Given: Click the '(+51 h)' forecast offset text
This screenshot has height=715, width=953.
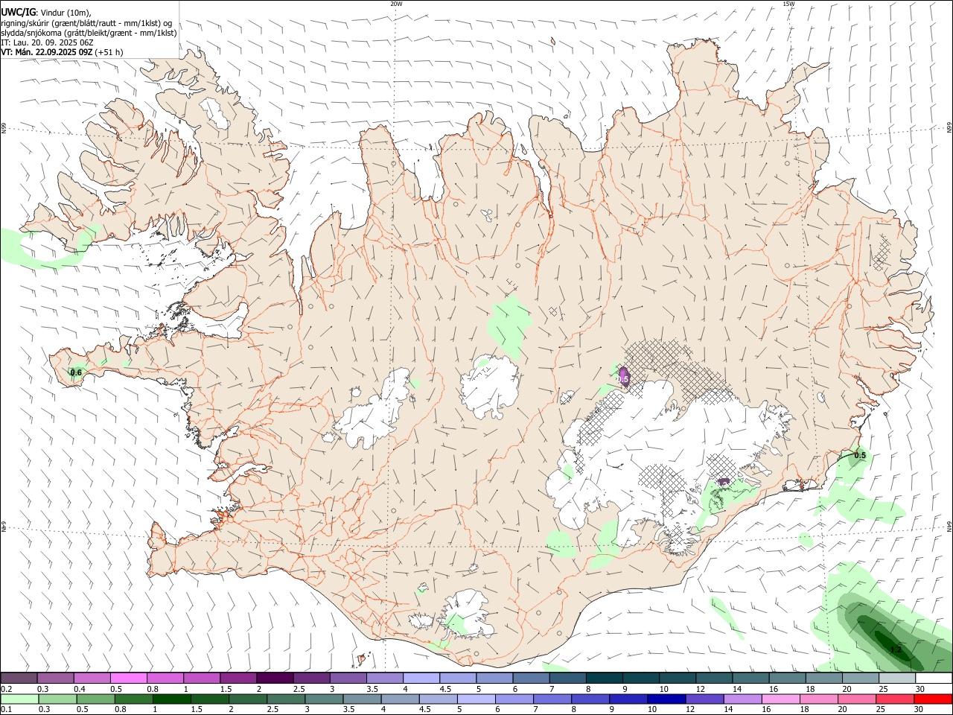Looking at the screenshot, I should pyautogui.click(x=109, y=52).
